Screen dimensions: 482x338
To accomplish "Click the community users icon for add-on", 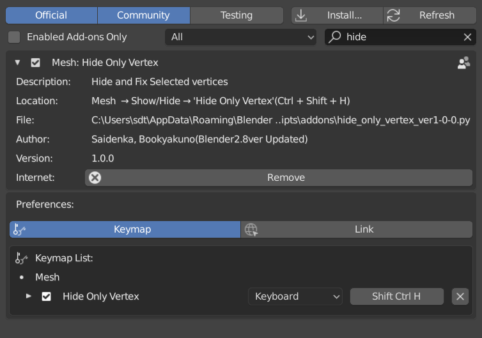I will point(464,63).
